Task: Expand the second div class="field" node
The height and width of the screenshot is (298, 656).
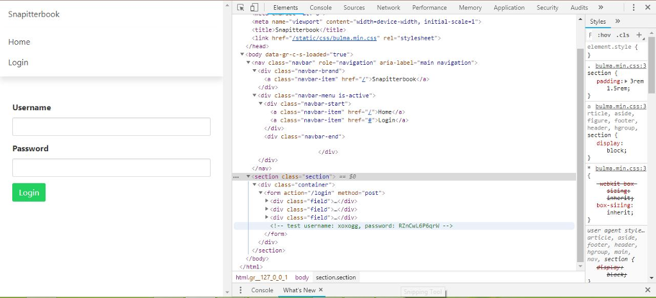Action: tap(267, 209)
